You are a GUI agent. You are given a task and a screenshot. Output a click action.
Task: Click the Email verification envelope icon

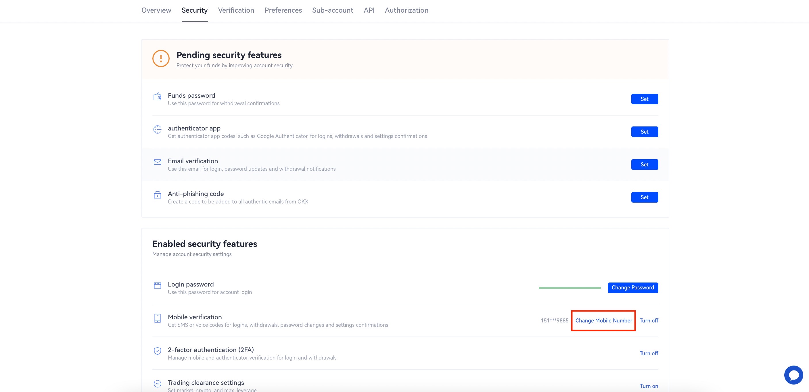point(157,162)
